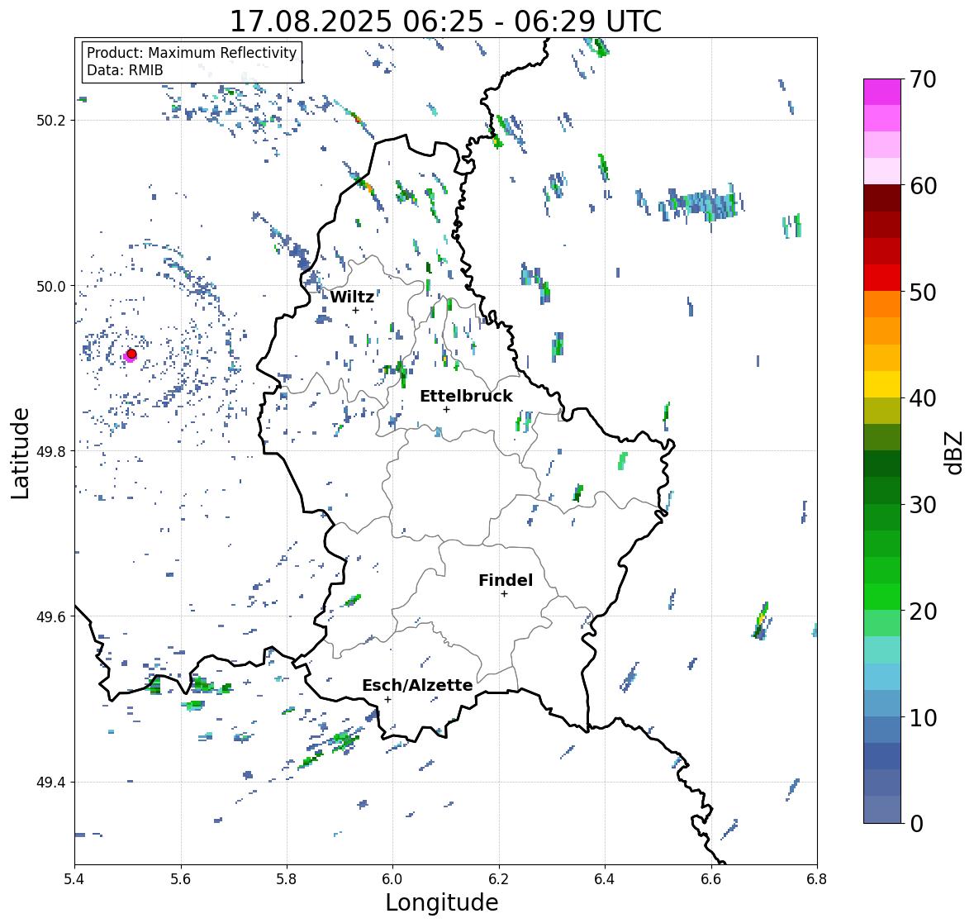The image size is (974, 923).
Task: Click the colorbar tick label 60
Action: 923,186
